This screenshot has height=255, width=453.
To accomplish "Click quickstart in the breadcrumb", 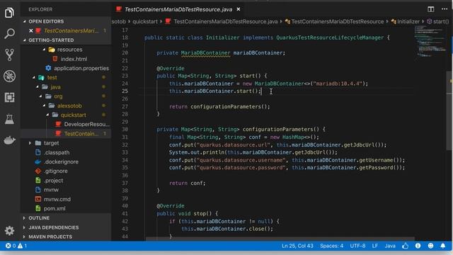I will coord(145,21).
